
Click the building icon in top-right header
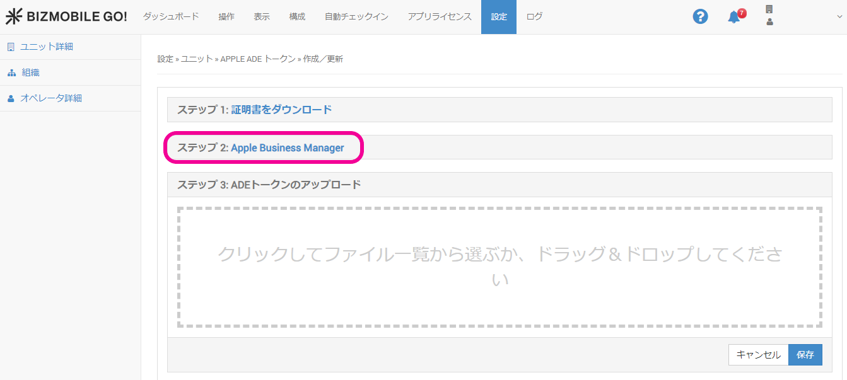[x=769, y=9]
